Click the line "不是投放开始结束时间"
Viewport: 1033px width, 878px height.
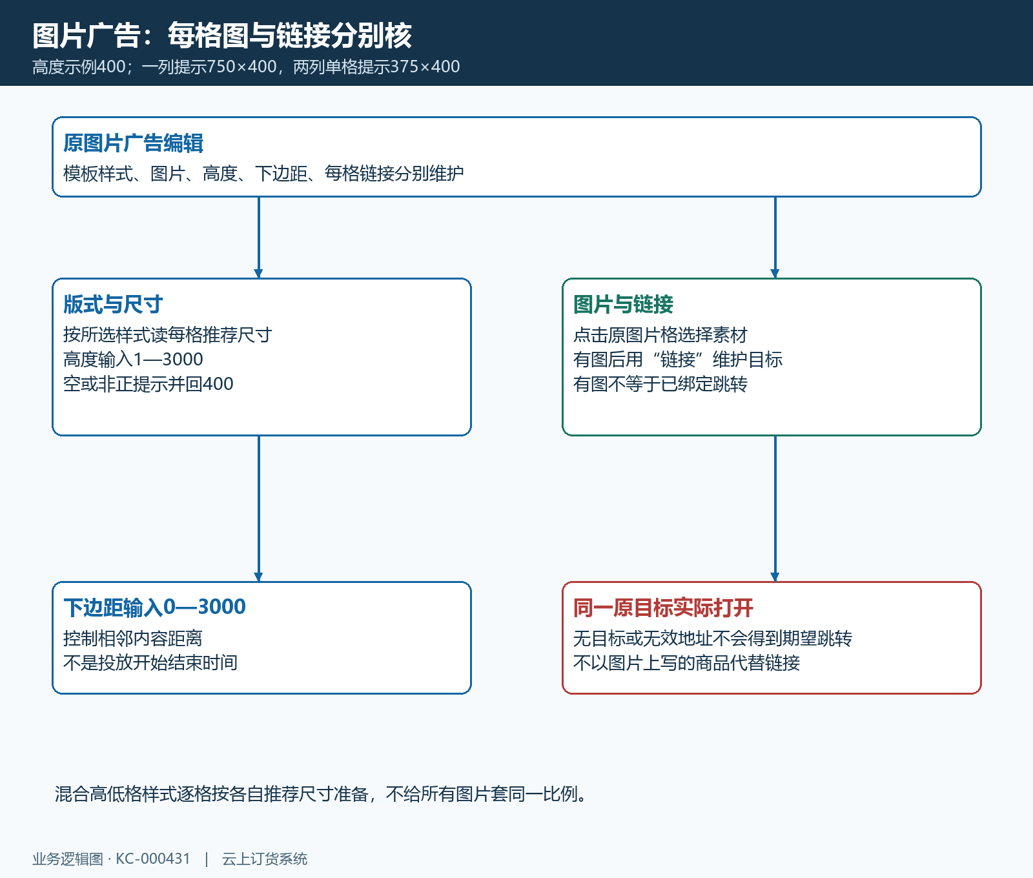150,662
